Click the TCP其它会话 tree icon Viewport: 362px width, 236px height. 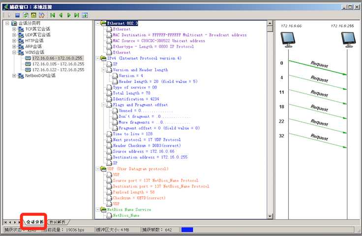pos(21,29)
